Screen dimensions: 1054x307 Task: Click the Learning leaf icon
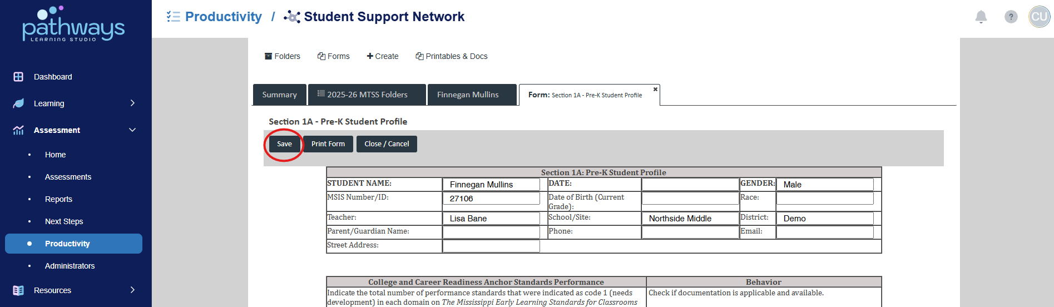pos(18,103)
